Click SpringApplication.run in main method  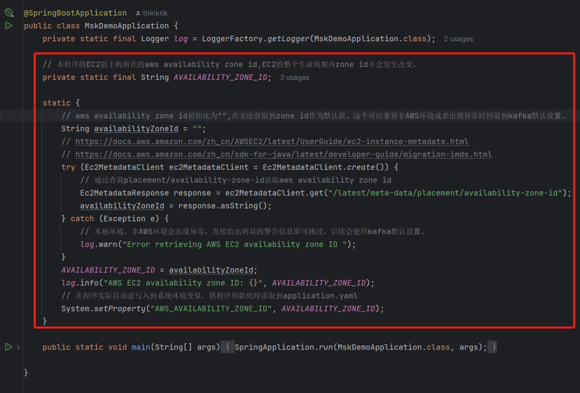click(284, 347)
